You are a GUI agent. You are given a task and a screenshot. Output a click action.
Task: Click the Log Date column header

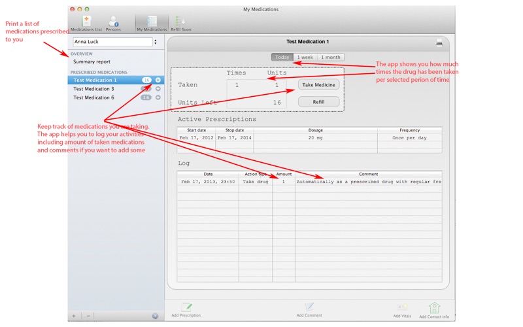pyautogui.click(x=208, y=174)
